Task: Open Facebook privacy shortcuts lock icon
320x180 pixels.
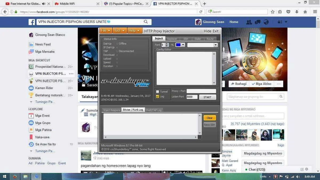Action: [x=280, y=22]
